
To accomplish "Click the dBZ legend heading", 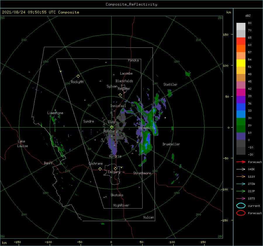I will [248, 16].
